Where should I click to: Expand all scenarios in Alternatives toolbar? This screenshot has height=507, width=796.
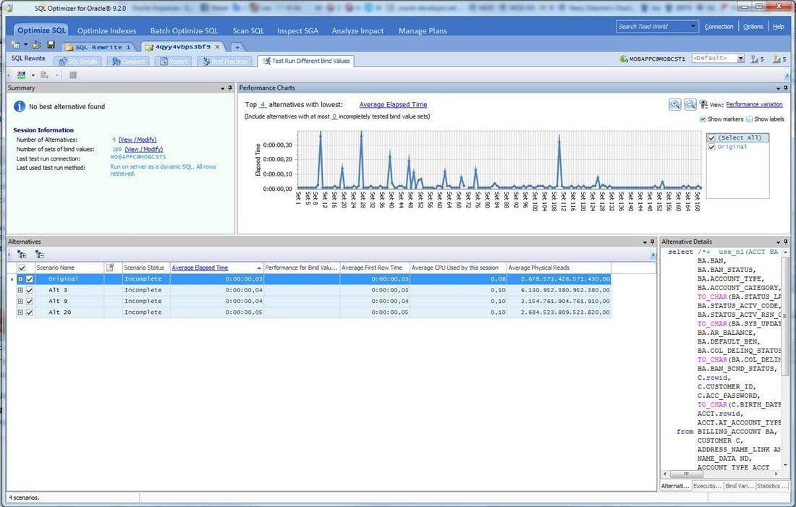tap(22, 255)
